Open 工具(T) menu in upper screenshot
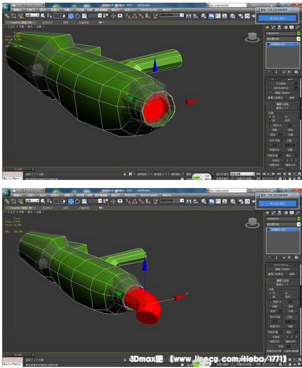The image size is (302, 368). pyautogui.click(x=31, y=10)
